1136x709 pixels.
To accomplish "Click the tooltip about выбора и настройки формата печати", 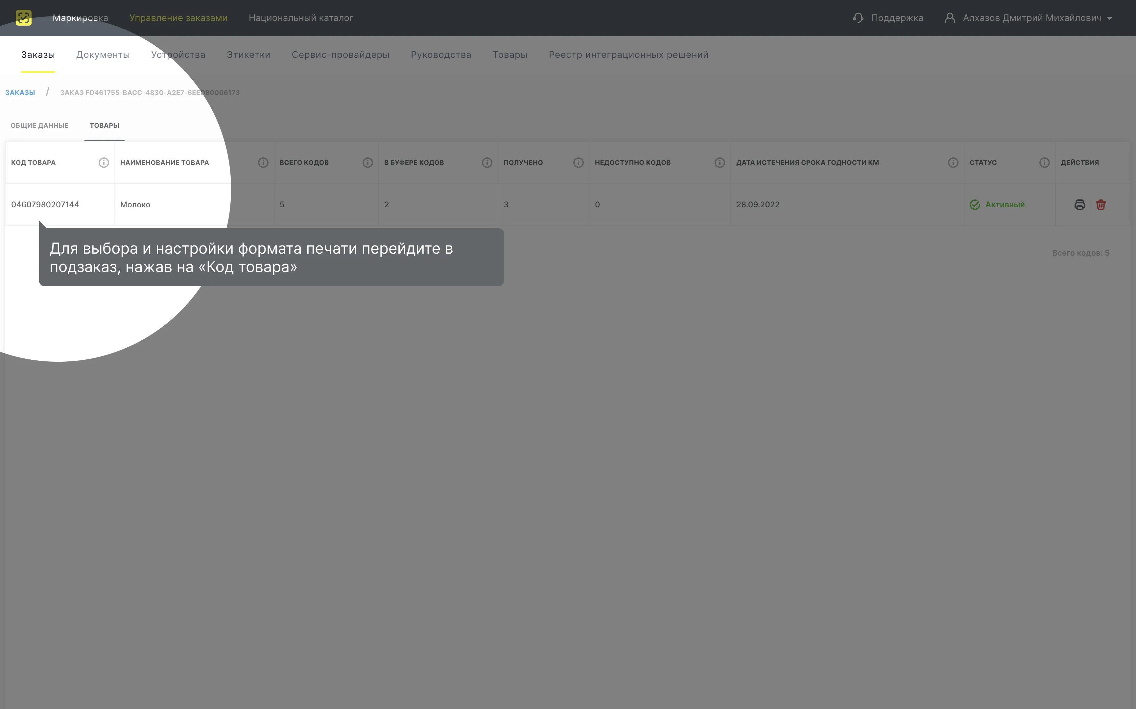I will 271,258.
